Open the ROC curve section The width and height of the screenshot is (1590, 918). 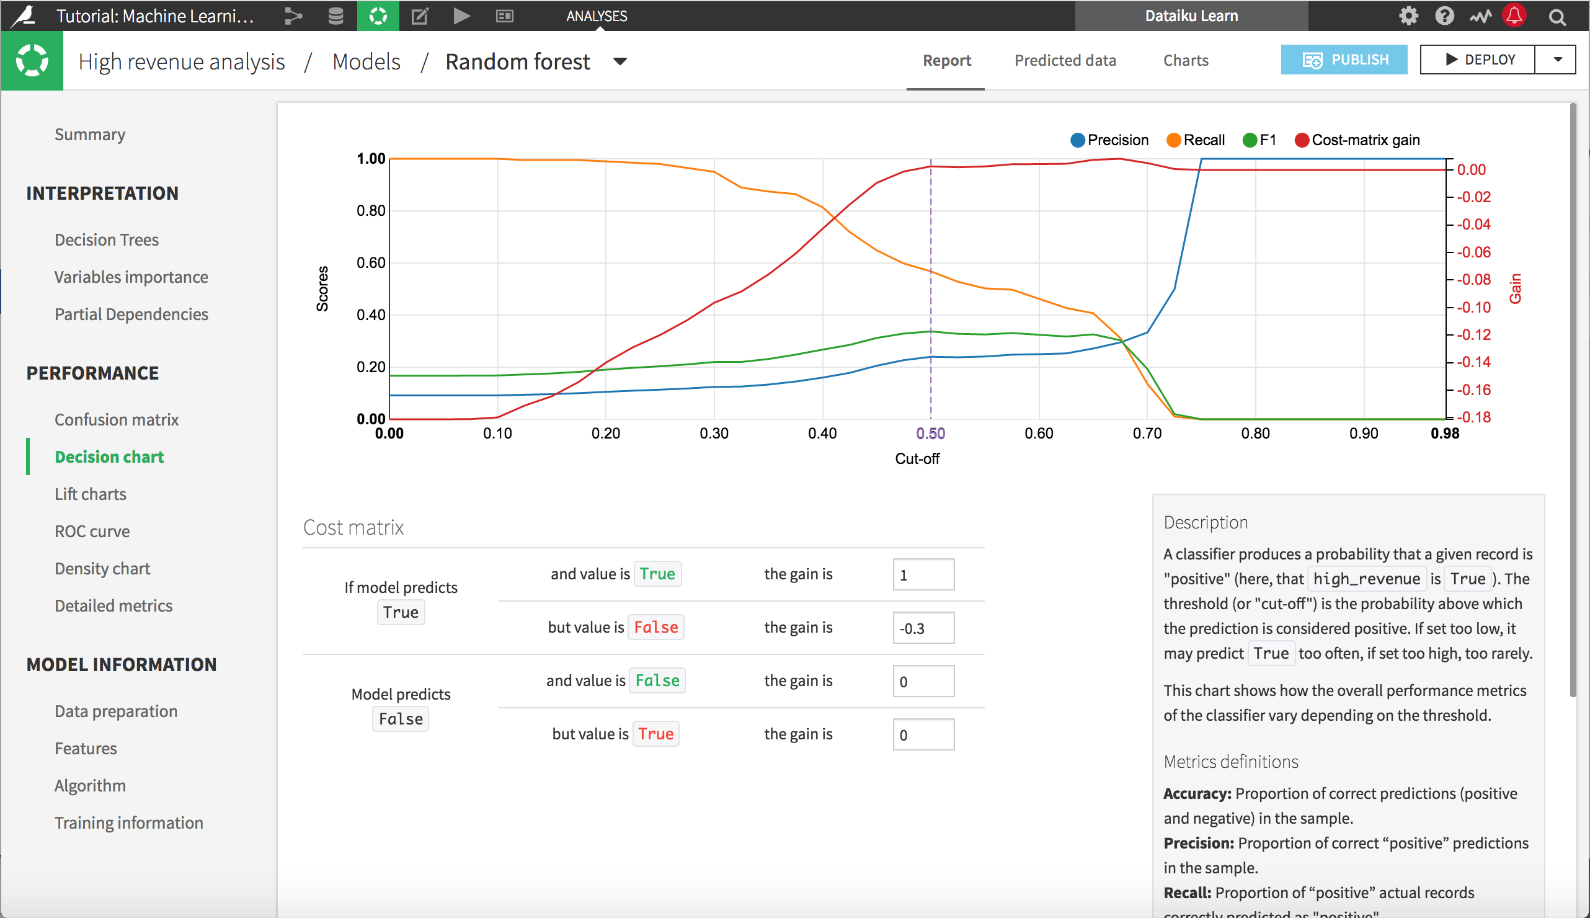coord(92,531)
